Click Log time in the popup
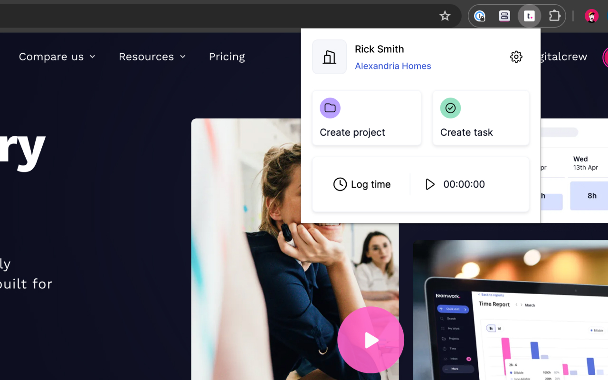This screenshot has height=380, width=608. [362, 184]
